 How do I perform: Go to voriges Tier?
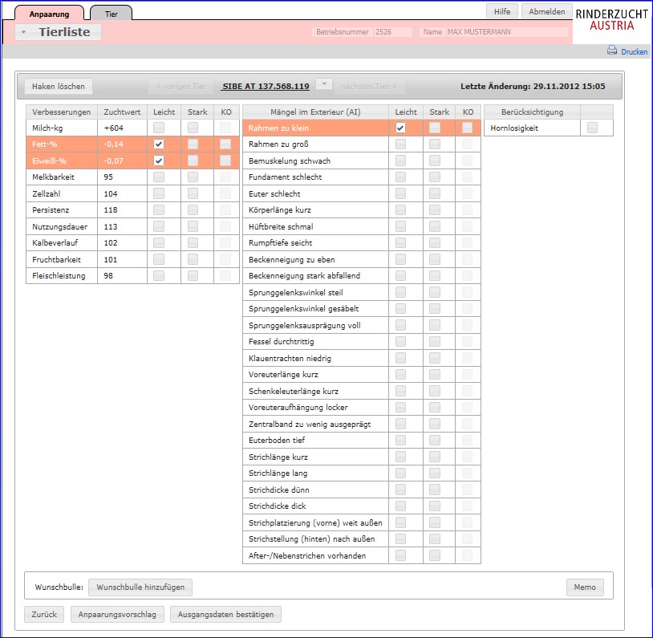[181, 86]
